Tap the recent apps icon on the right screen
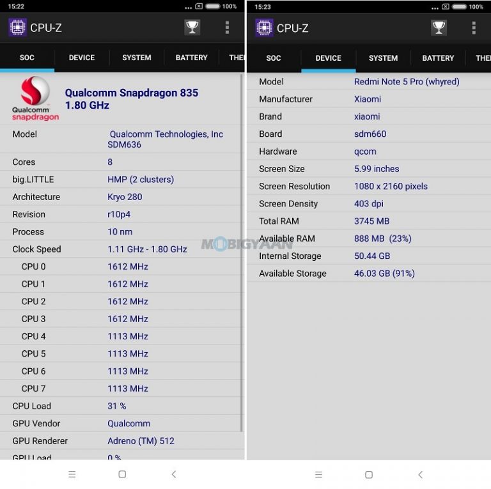This screenshot has height=489, width=491. 319,474
